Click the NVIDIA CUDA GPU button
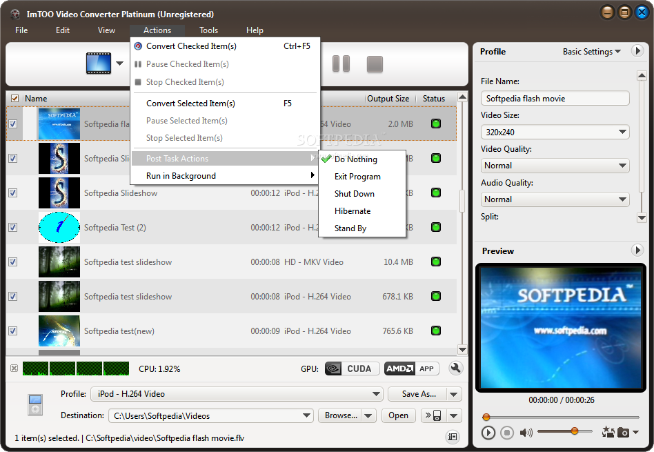The width and height of the screenshot is (654, 452). [x=352, y=369]
